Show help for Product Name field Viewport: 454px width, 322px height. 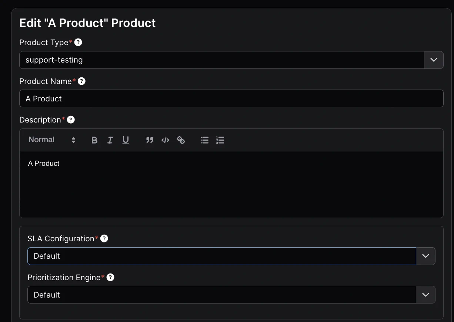pyautogui.click(x=81, y=81)
